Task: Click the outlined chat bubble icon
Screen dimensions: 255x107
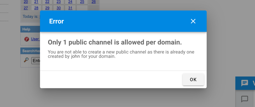Action: [245, 99]
